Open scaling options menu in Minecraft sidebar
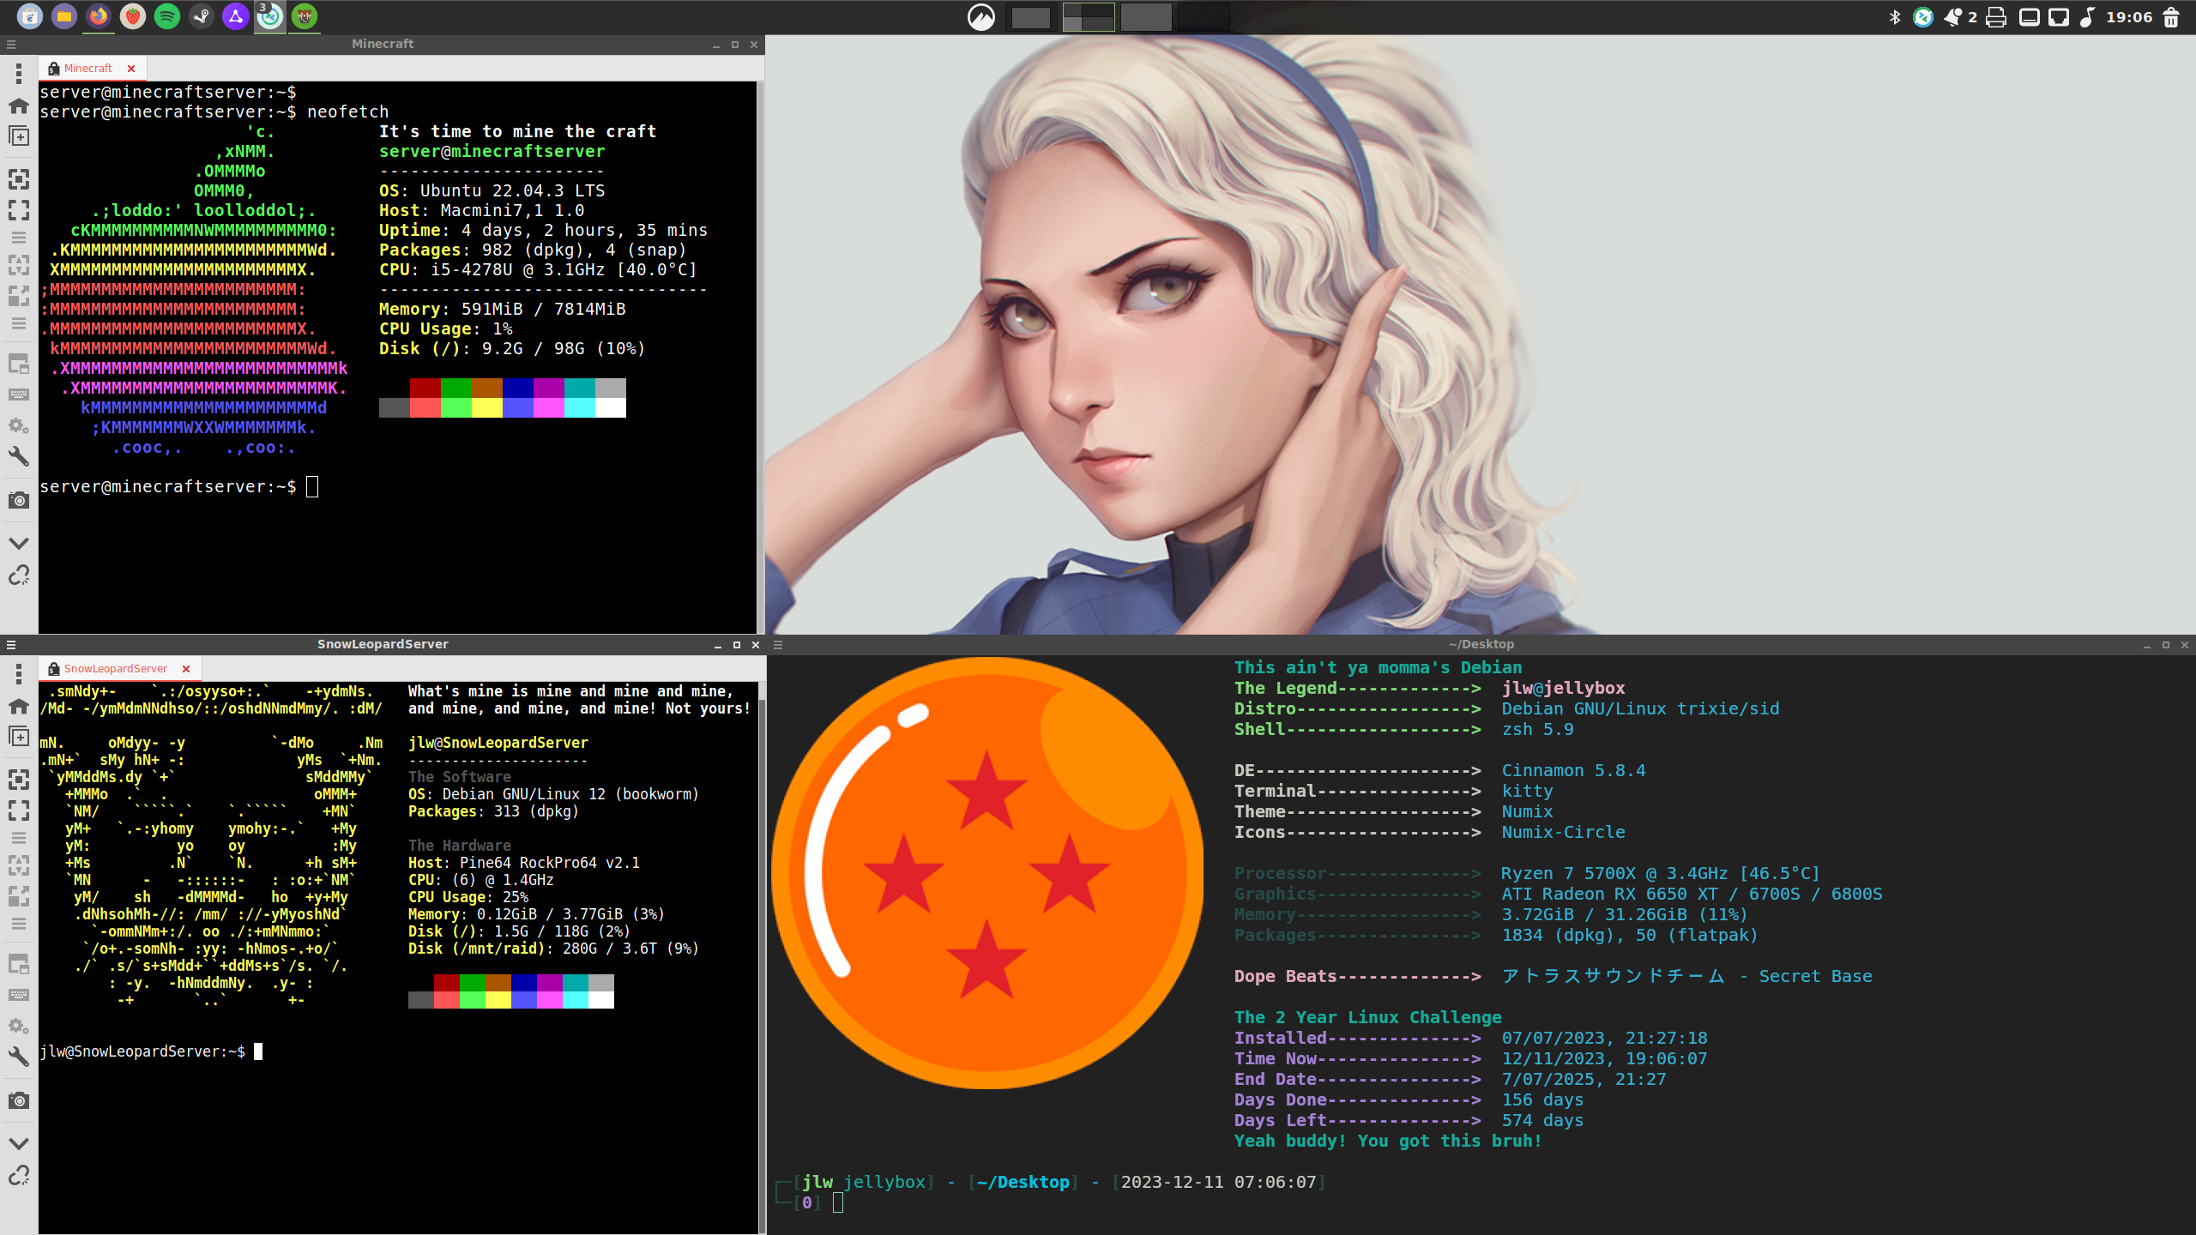The image size is (2196, 1235). click(x=19, y=323)
